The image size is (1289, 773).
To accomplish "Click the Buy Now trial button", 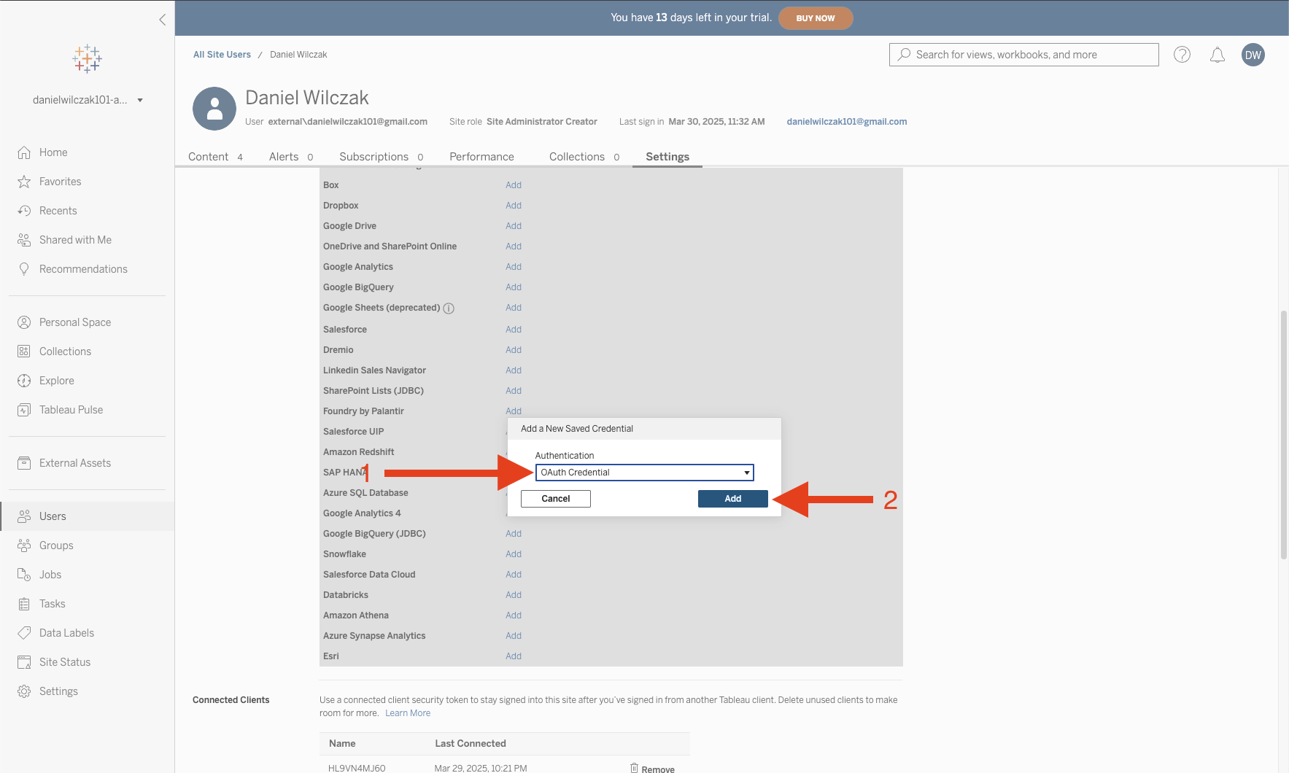I will coord(815,18).
